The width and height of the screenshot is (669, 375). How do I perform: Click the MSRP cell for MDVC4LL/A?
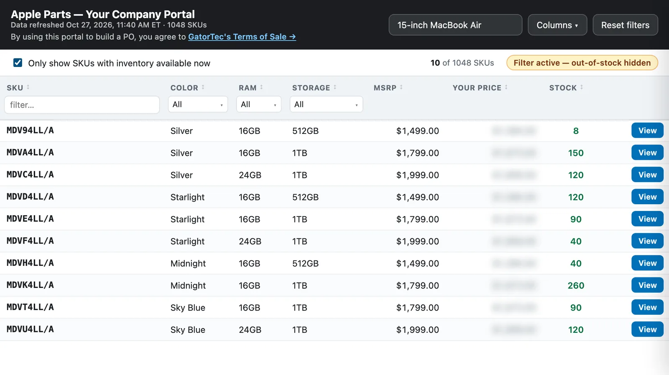pyautogui.click(x=418, y=175)
